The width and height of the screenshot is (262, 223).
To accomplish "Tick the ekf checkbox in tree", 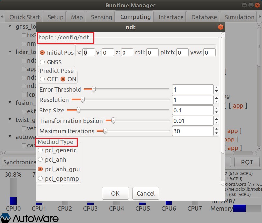I will point(24,111).
